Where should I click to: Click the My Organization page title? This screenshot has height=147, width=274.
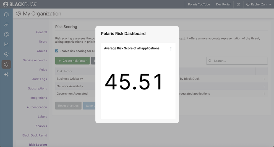[x=42, y=13]
